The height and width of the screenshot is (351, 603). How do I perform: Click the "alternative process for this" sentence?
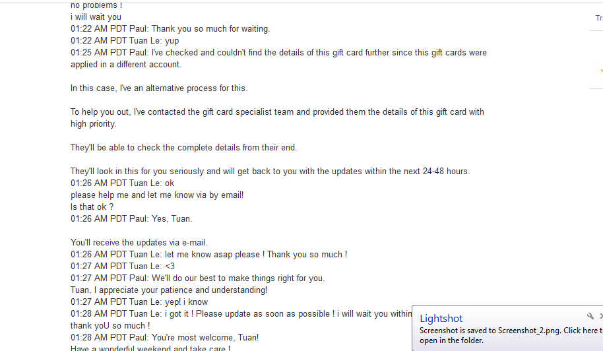point(159,88)
